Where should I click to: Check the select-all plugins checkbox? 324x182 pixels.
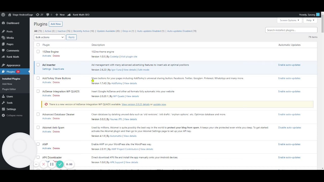[x=38, y=45]
